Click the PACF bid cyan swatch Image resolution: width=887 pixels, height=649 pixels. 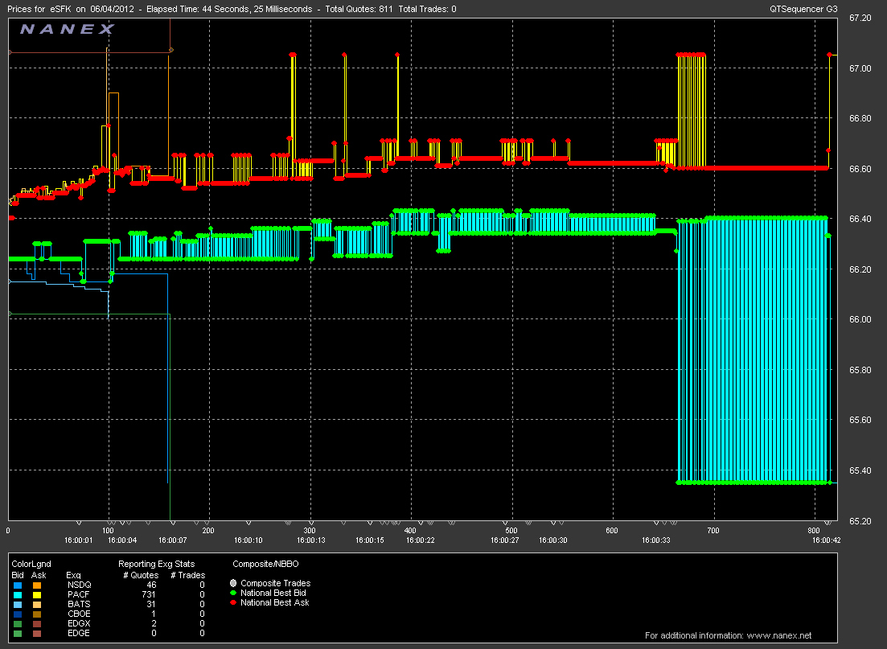click(x=18, y=594)
